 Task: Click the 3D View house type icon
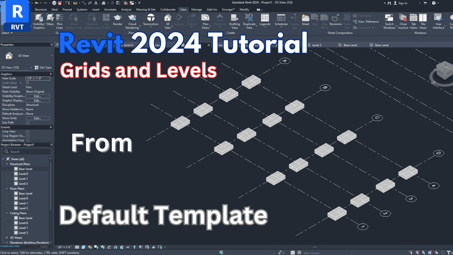click(x=9, y=56)
